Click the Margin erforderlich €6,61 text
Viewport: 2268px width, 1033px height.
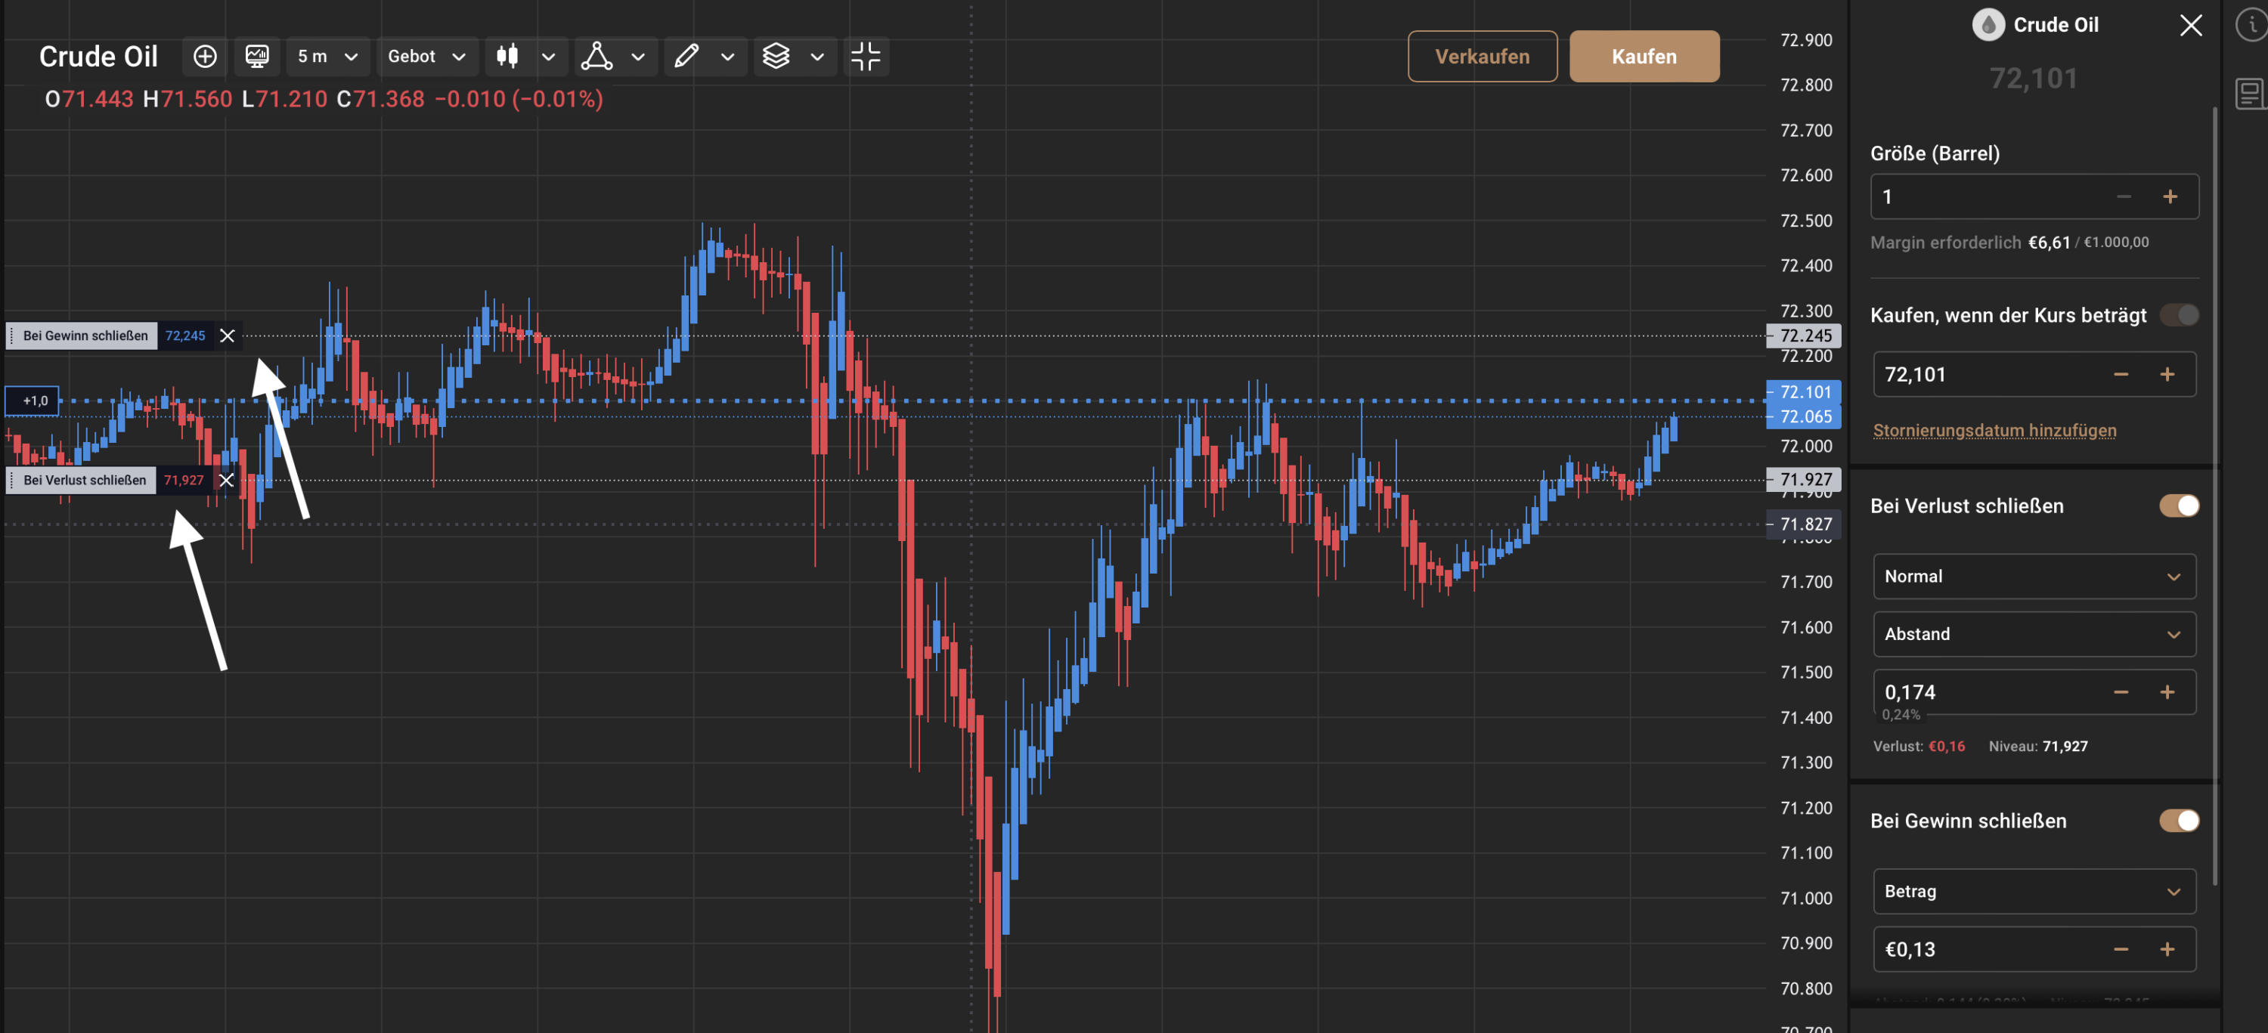pyautogui.click(x=1970, y=243)
